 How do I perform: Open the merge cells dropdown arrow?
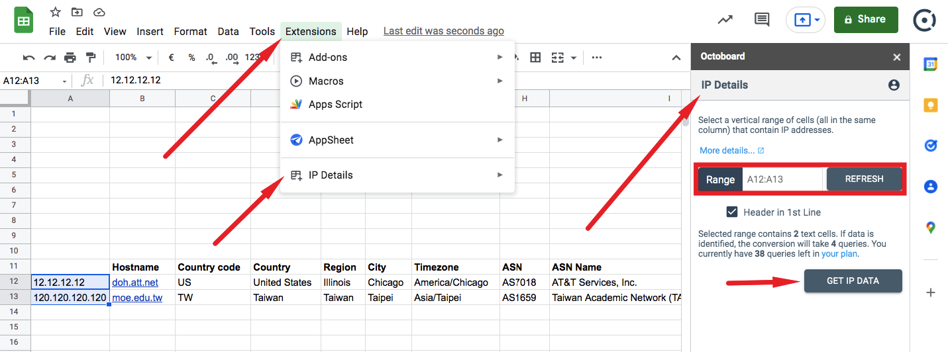click(x=573, y=58)
